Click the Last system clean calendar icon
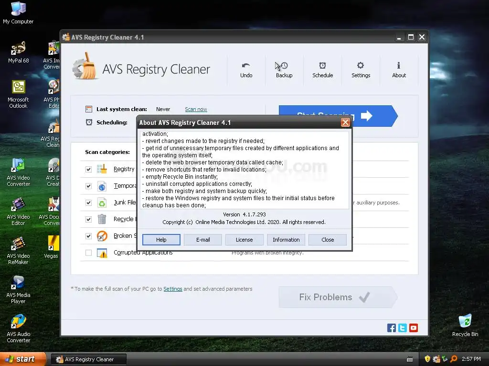 point(89,109)
